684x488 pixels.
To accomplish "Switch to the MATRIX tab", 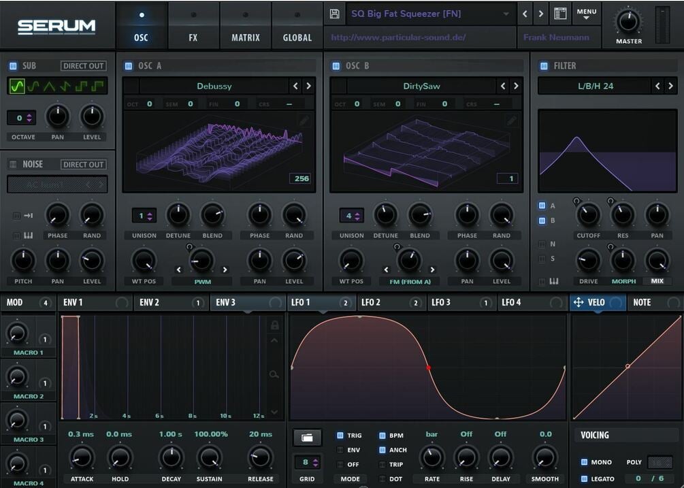I will tap(245, 26).
